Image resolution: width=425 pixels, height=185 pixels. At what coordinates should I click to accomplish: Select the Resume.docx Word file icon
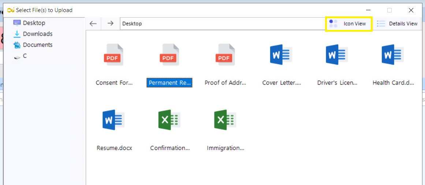tap(113, 120)
